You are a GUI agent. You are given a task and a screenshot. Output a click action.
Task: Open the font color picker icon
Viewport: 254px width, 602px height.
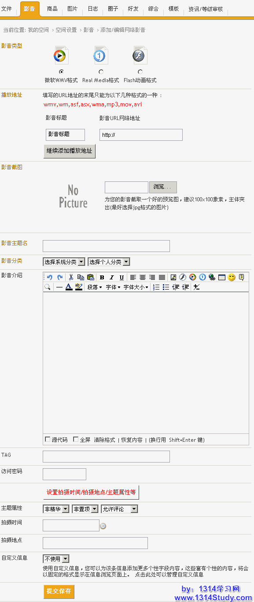click(x=69, y=287)
